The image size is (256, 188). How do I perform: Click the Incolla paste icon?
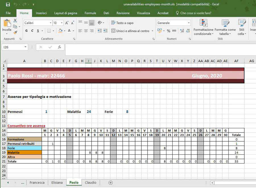click(x=7, y=23)
